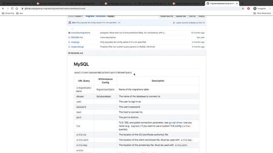This screenshot has height=153, width=273.
Task: Click the commit author avatar icon
Action: pyautogui.click(x=70, y=23)
